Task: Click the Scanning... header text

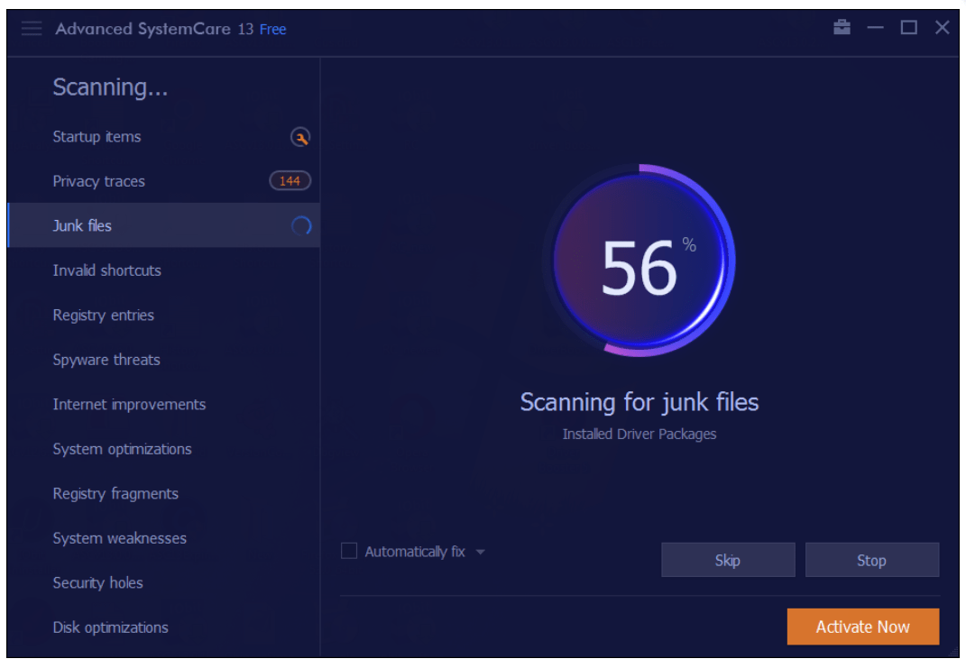Action: pyautogui.click(x=110, y=87)
